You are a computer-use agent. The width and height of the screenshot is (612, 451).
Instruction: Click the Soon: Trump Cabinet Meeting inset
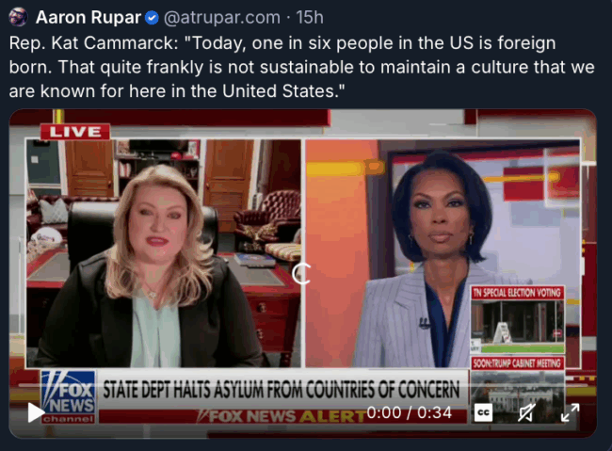[518, 389]
